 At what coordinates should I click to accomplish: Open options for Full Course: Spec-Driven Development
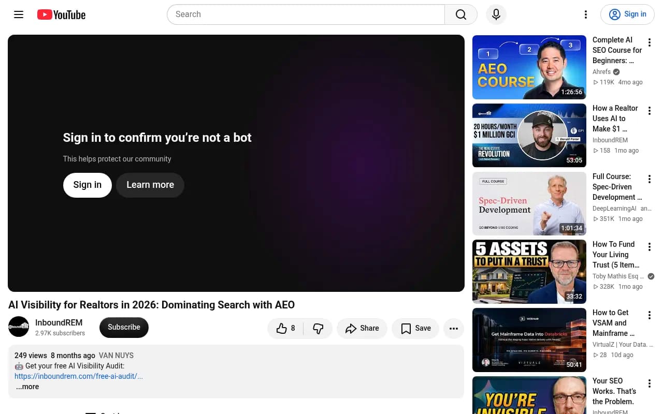tap(650, 179)
